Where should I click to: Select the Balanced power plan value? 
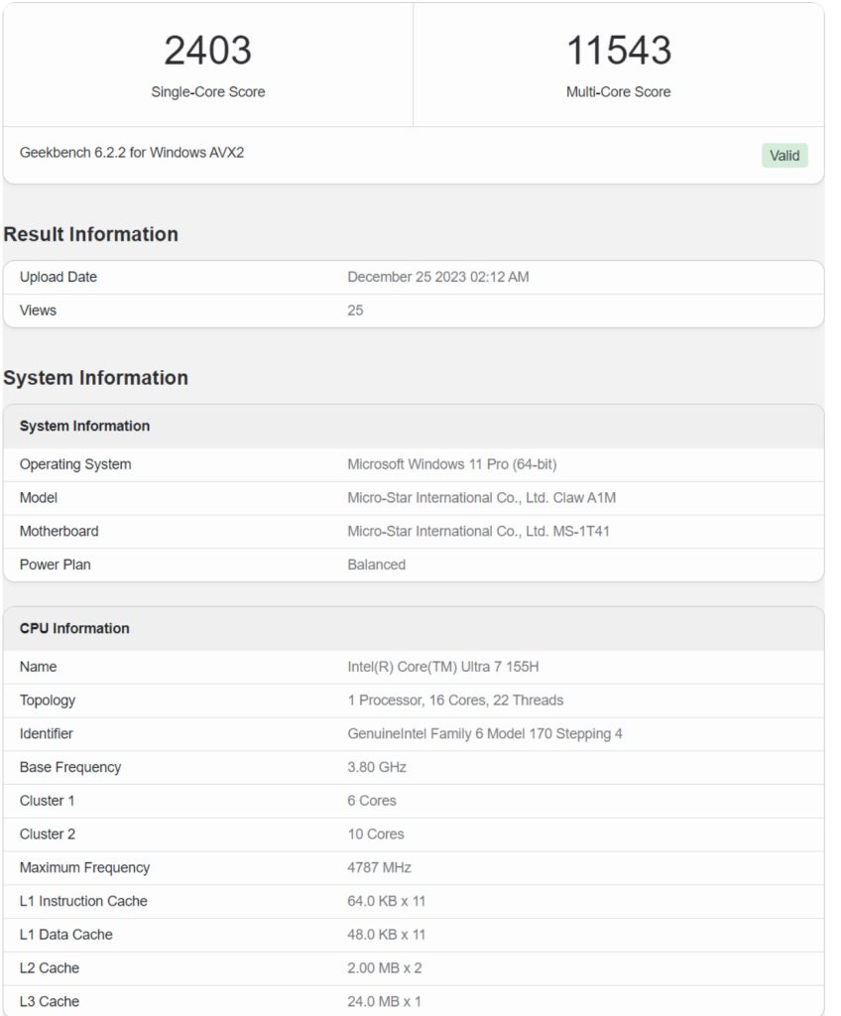(377, 565)
